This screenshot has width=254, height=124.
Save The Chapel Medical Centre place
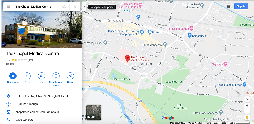click(27, 76)
